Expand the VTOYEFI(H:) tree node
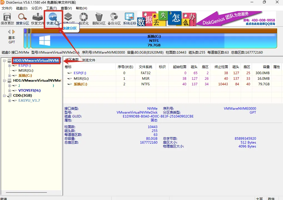The height and width of the screenshot is (200, 283). coord(9,91)
